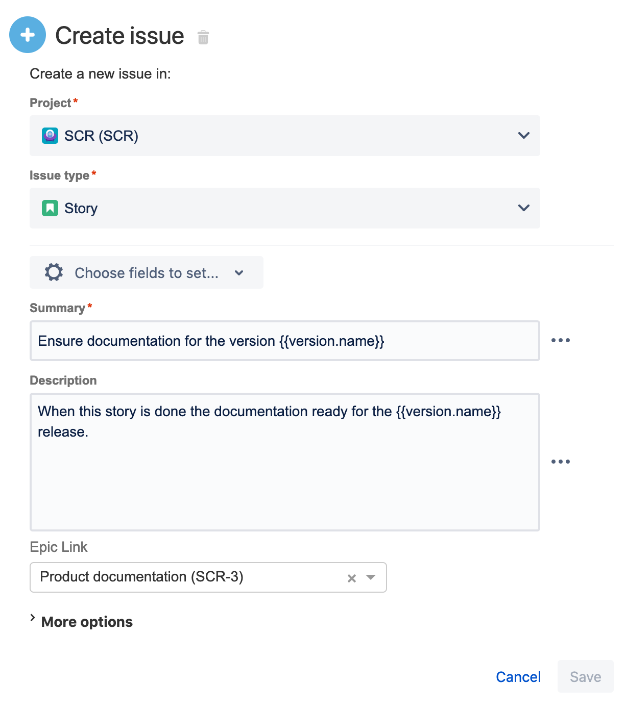Delete the action using the trash icon
Viewport: 625px width, 711px height.
[x=203, y=37]
